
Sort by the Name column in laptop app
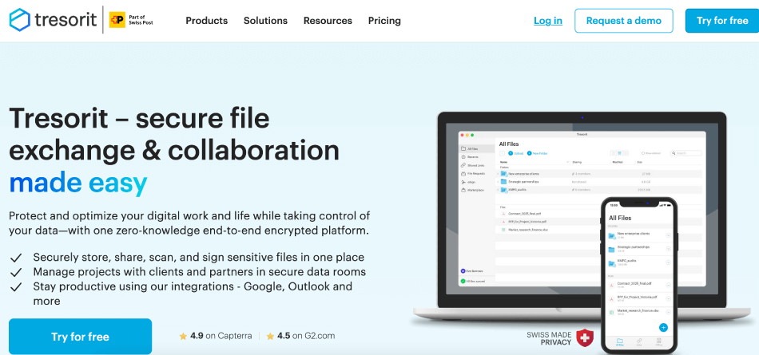[x=503, y=162]
